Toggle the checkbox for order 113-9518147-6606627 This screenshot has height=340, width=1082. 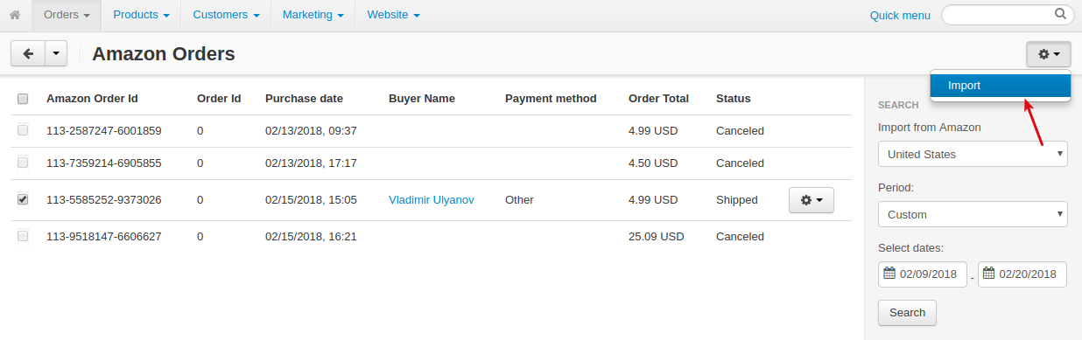(23, 236)
